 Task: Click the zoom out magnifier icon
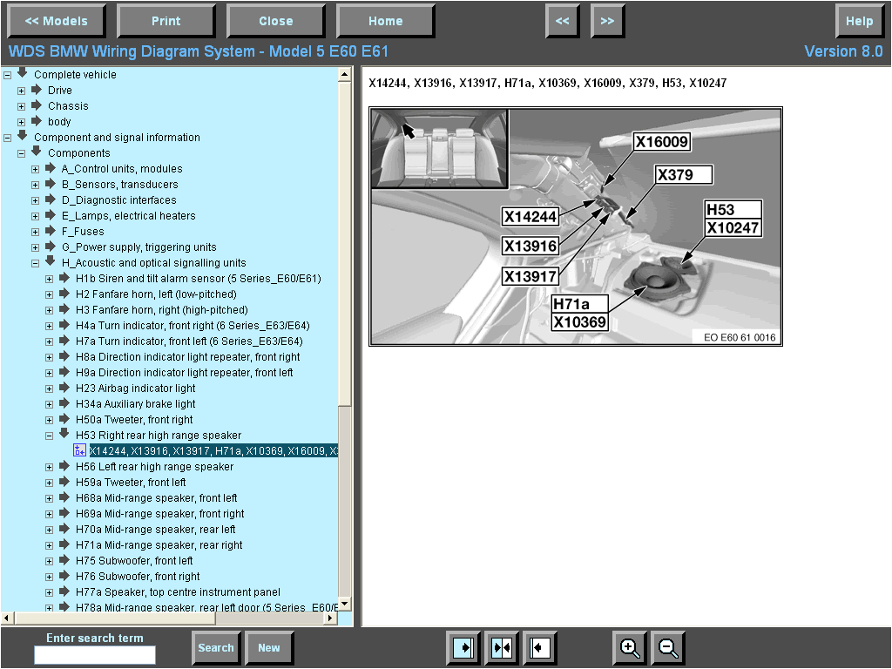[x=668, y=648]
